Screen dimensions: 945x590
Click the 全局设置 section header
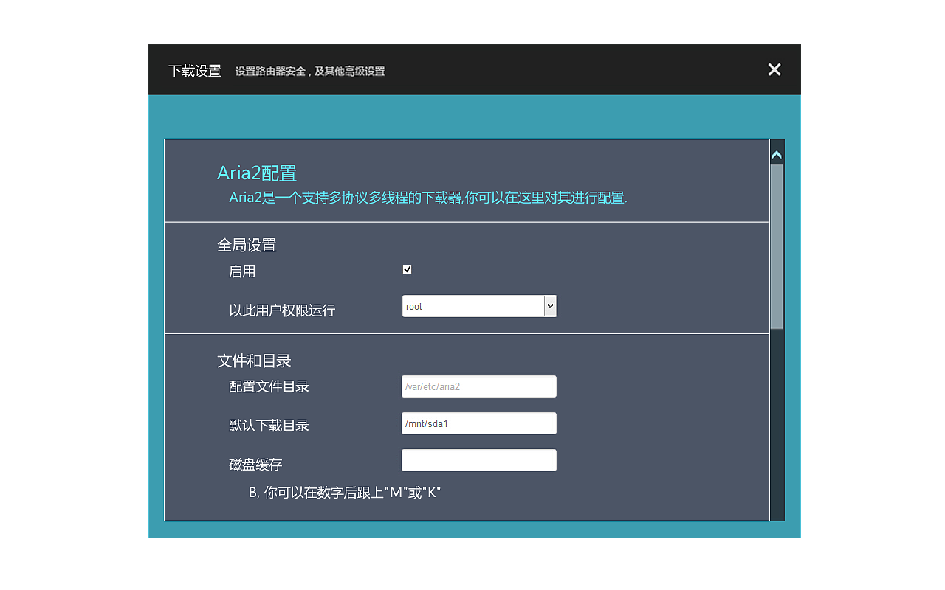[247, 244]
